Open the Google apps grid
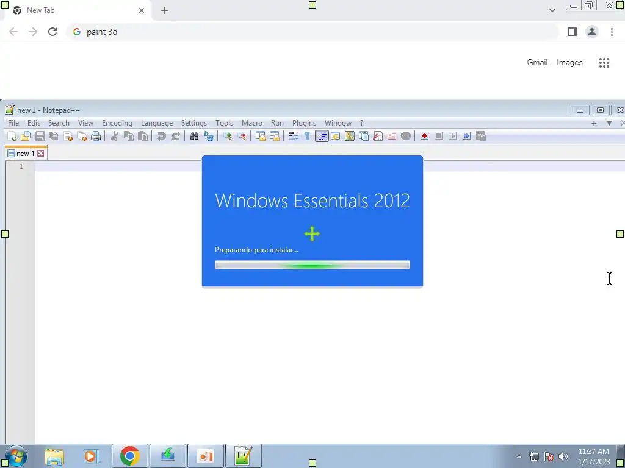Screen dimensions: 625x468 coord(604,63)
